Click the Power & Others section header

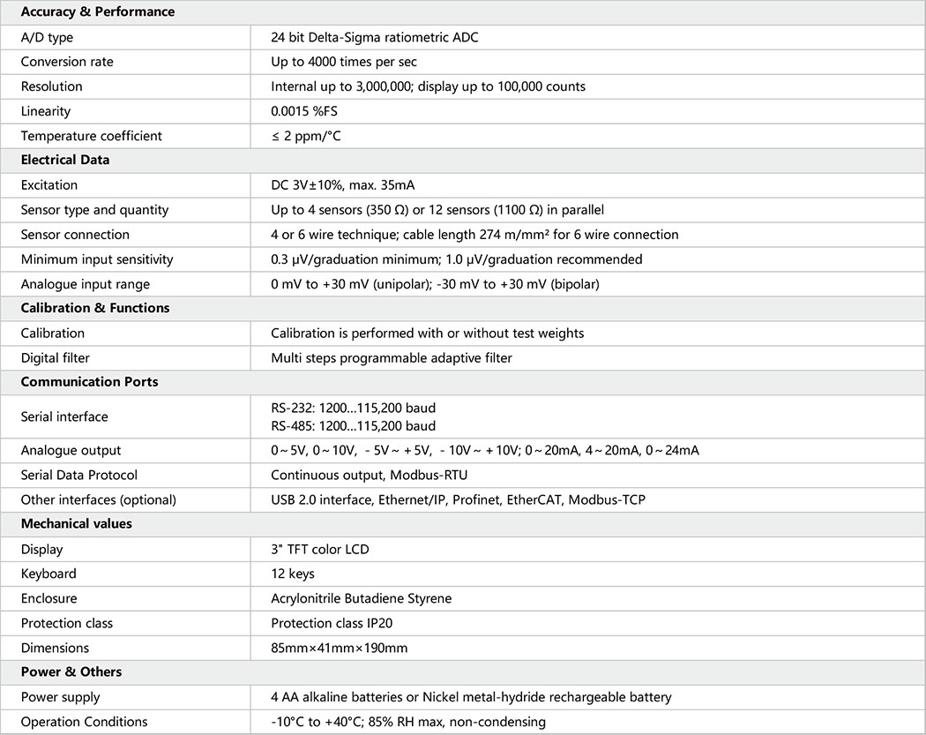coord(71,671)
